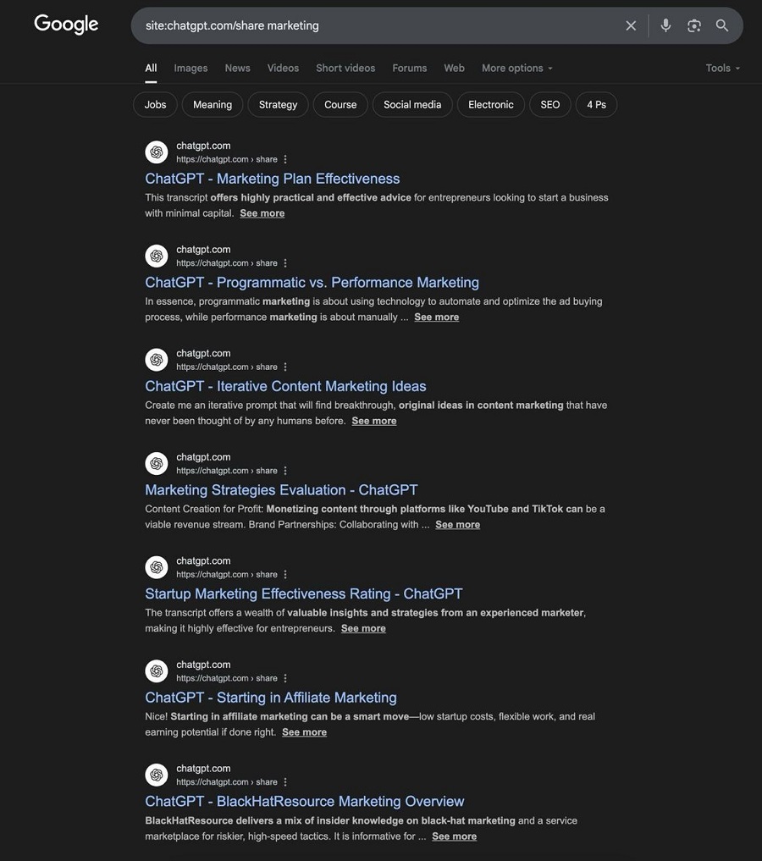The image size is (762, 861).
Task: Start voice search with the microphone icon
Action: [x=665, y=25]
